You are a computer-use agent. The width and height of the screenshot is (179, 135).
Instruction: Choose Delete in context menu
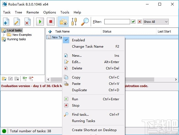click(93, 68)
